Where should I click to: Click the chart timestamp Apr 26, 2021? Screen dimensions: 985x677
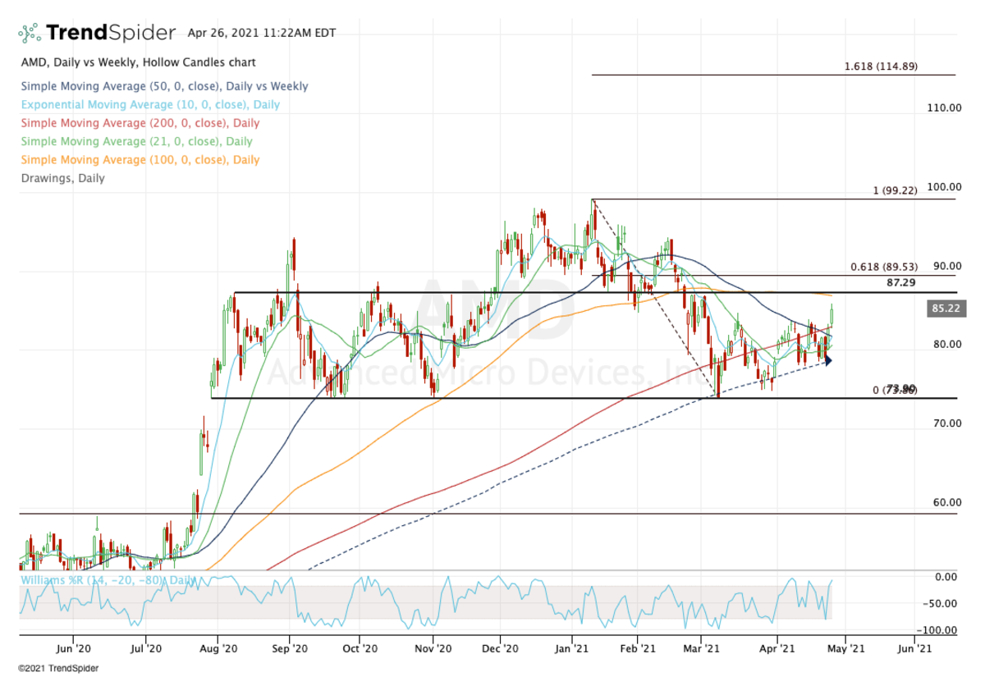click(261, 34)
